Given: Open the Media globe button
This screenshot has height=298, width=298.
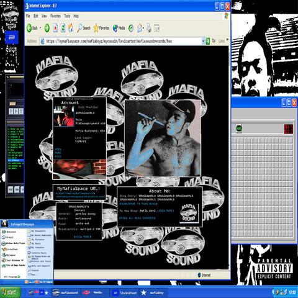Looking at the screenshot, I should click(x=119, y=28).
